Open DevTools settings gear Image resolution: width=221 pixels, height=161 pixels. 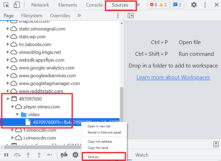(194, 5)
